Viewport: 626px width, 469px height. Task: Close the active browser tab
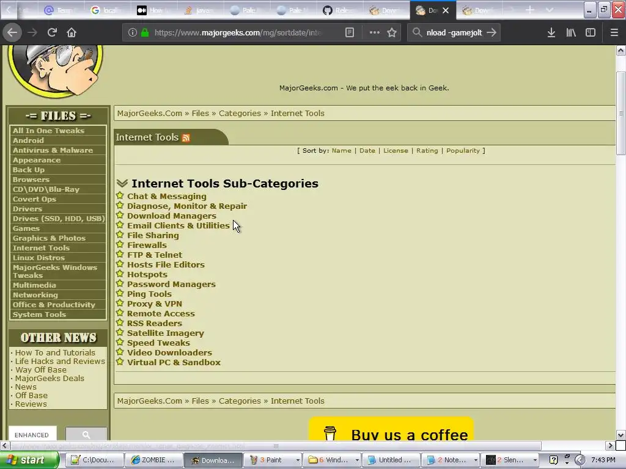coord(446,10)
